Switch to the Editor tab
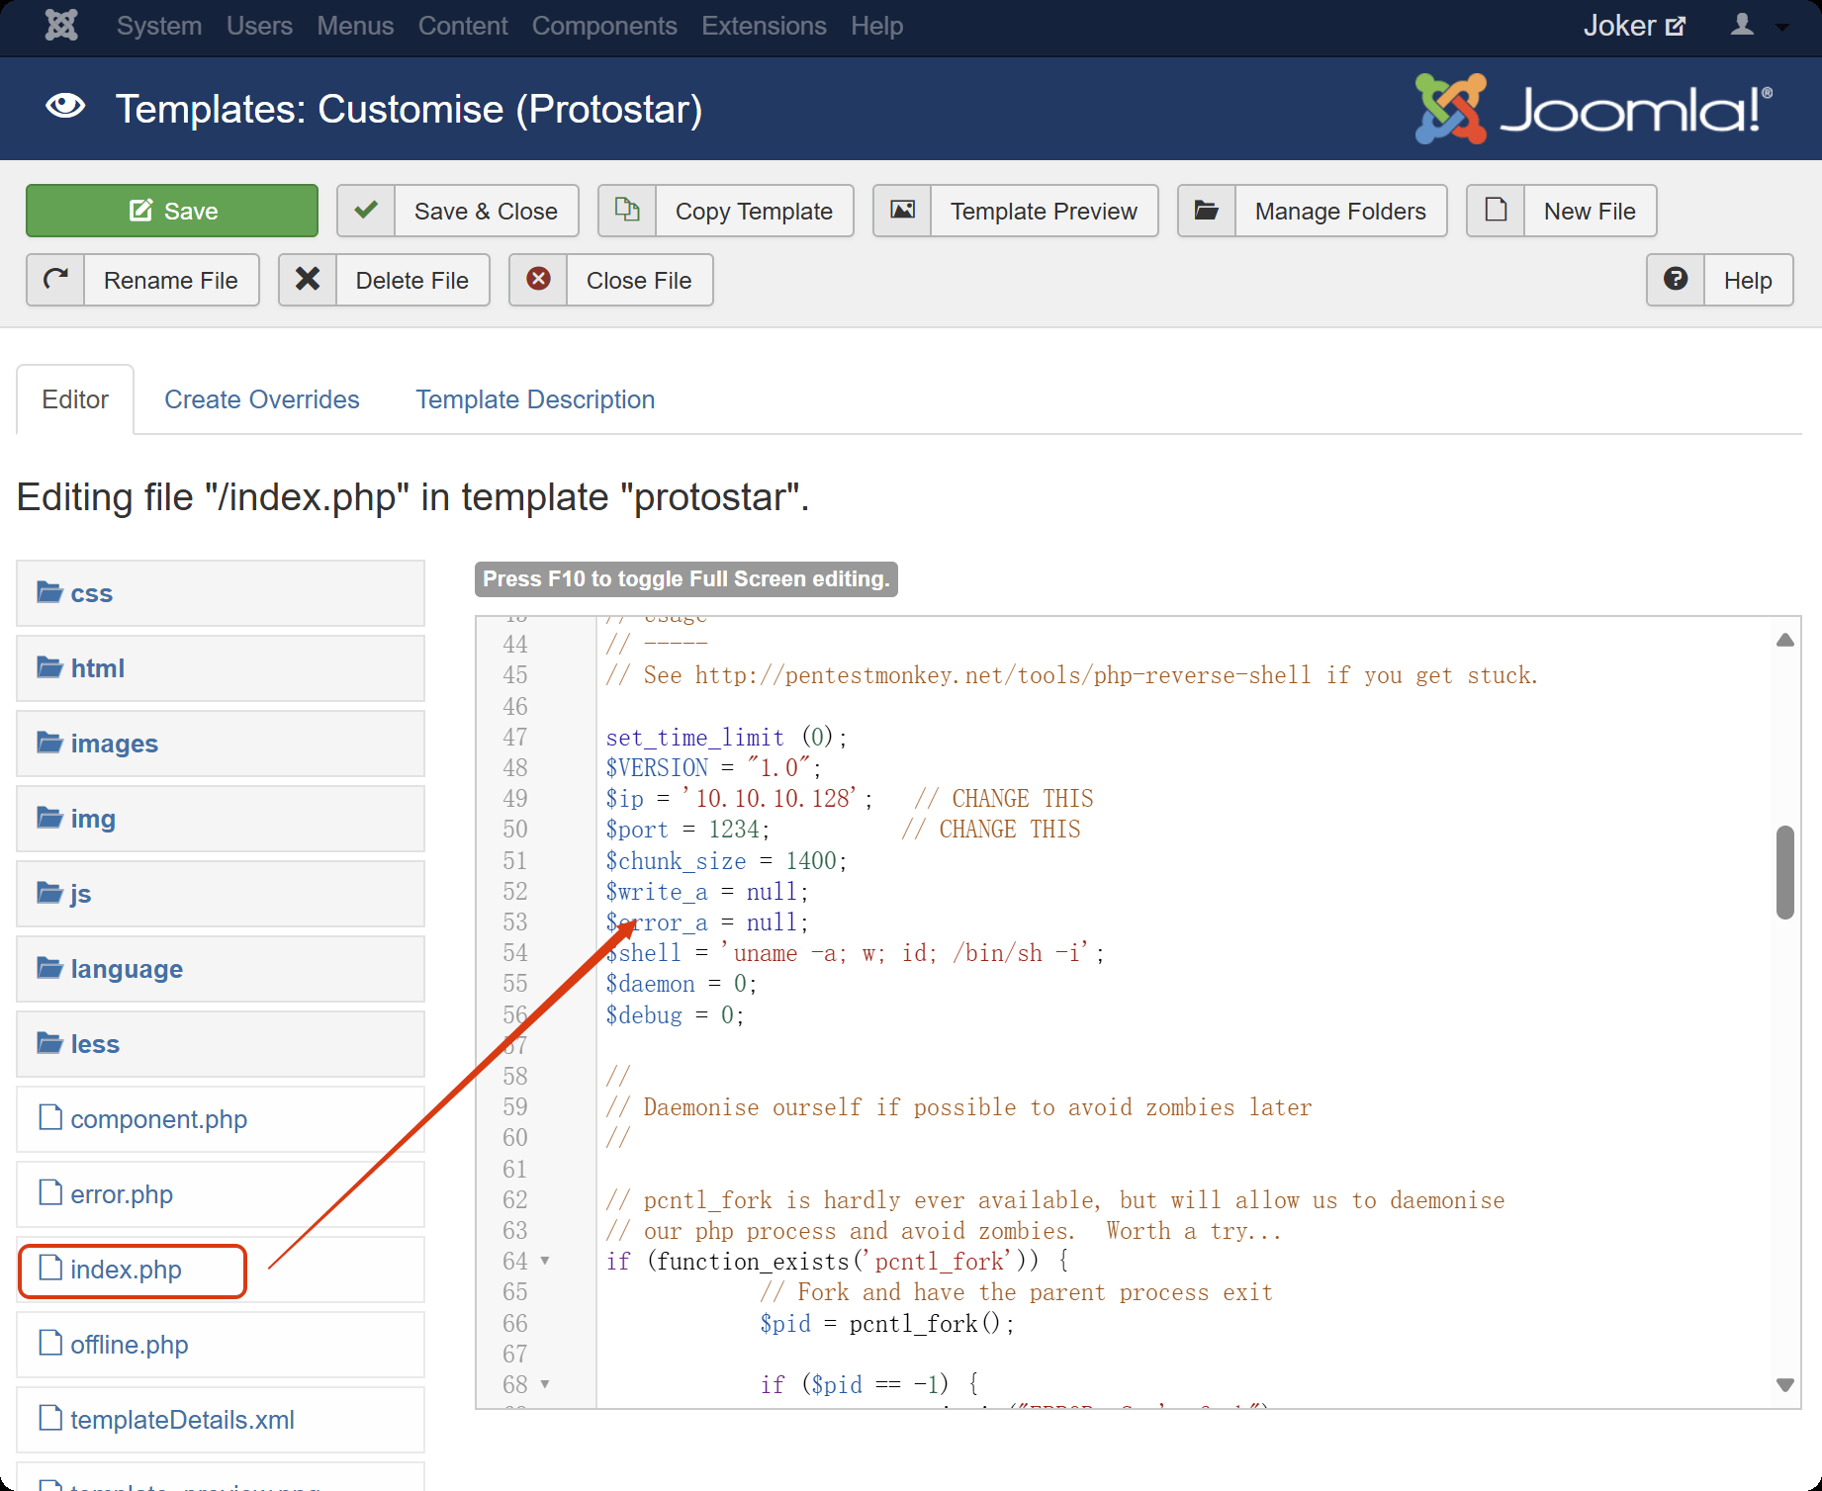The height and width of the screenshot is (1491, 1822). 75,399
